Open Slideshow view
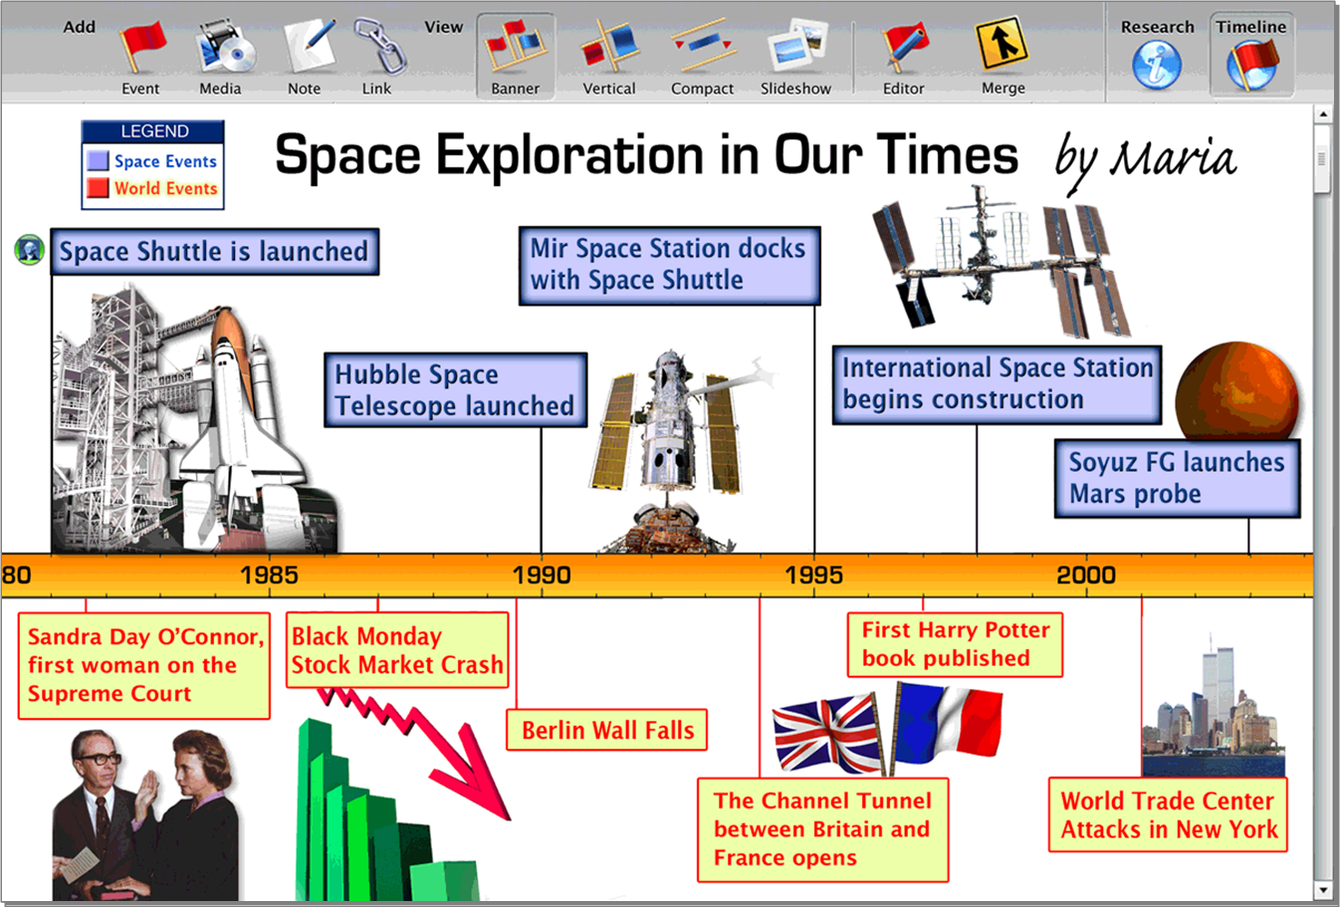1340x907 pixels. coord(796,48)
